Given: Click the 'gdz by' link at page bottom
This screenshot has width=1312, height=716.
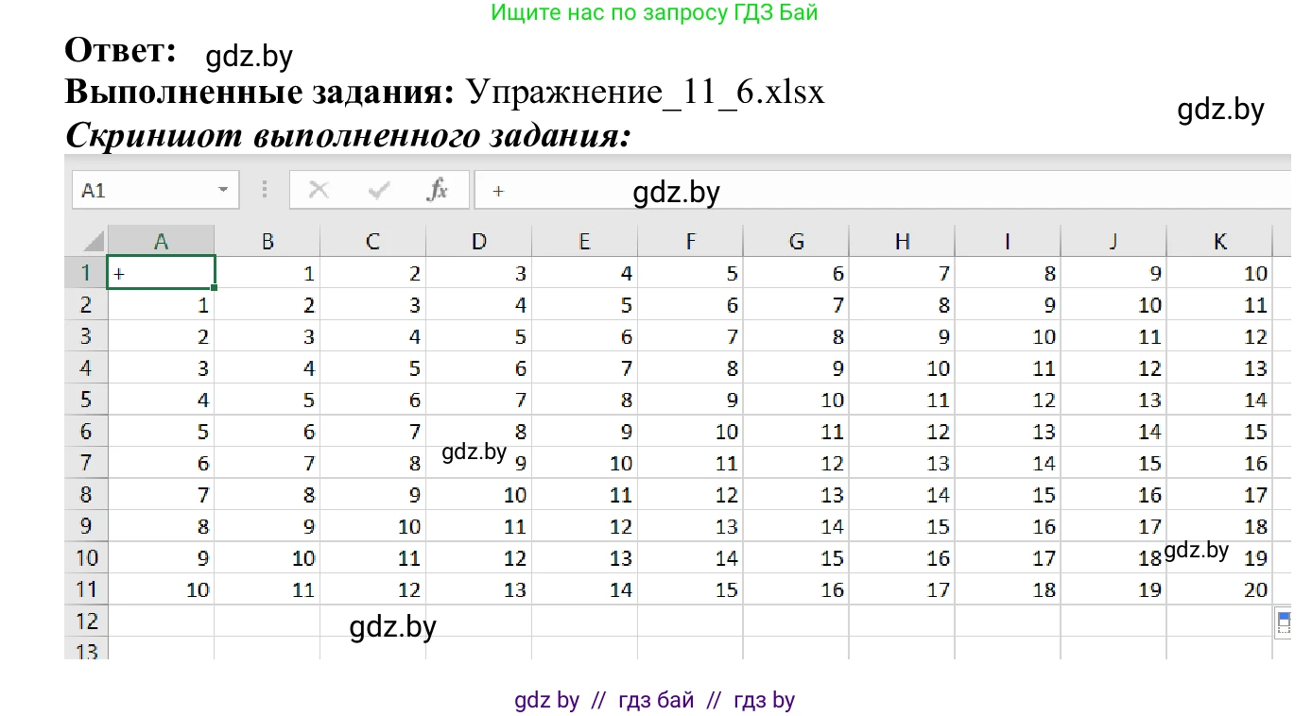Looking at the screenshot, I should (x=547, y=700).
